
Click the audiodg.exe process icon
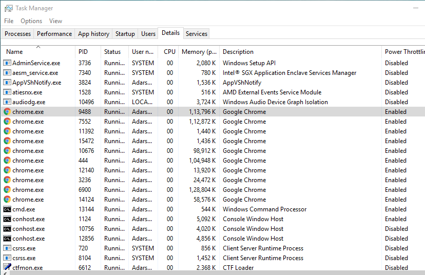pos(7,102)
